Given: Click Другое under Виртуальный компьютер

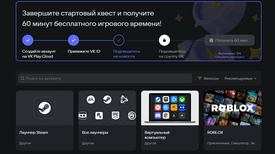Looking at the screenshot, I should pyautogui.click(x=150, y=143).
